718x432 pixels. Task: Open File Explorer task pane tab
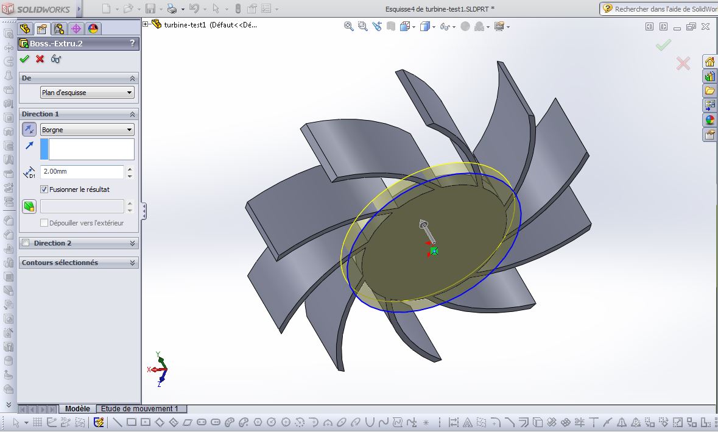[709, 91]
